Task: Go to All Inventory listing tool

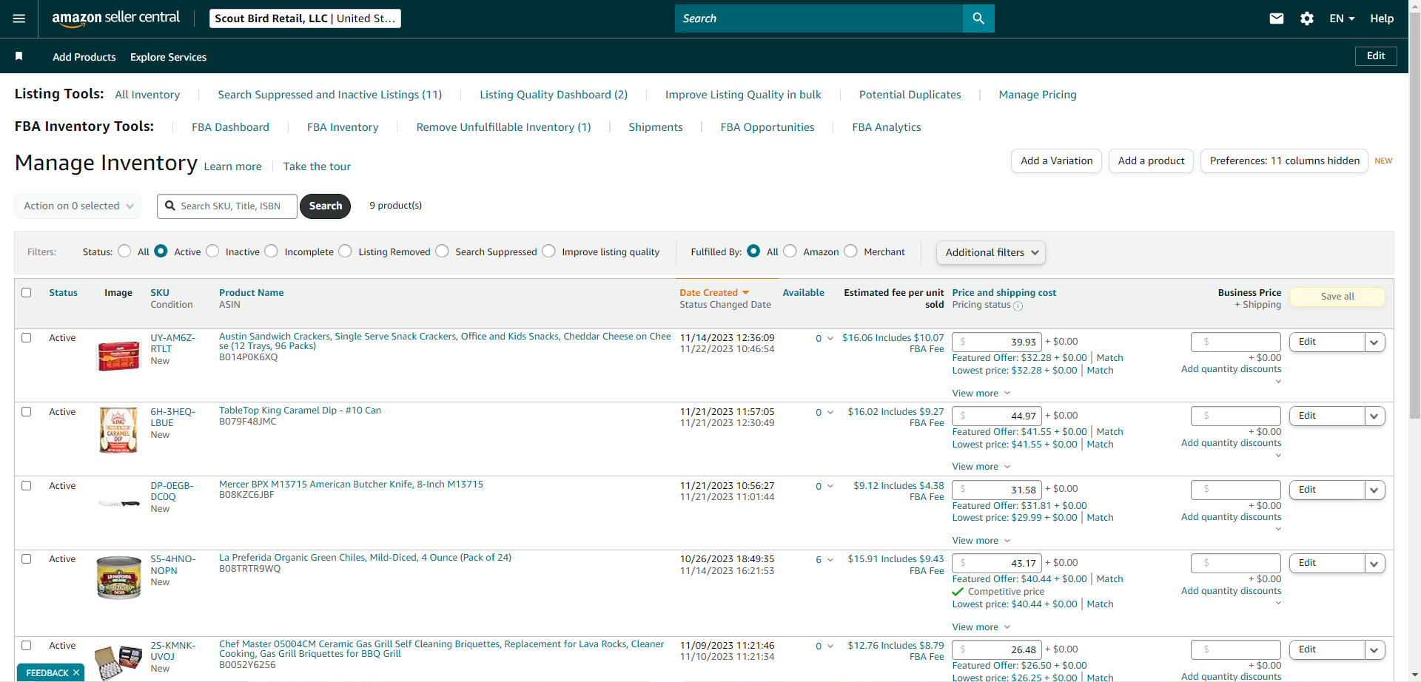Action: [x=147, y=95]
